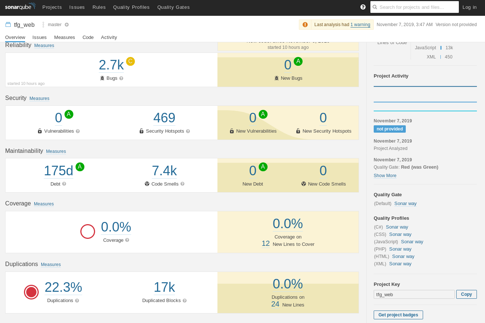Open the 1 warning link
Screen dimensions: 485x323
click(360, 25)
